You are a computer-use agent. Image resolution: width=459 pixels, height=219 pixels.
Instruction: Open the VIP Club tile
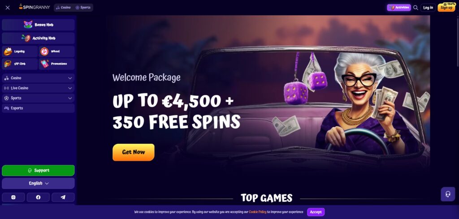20,64
